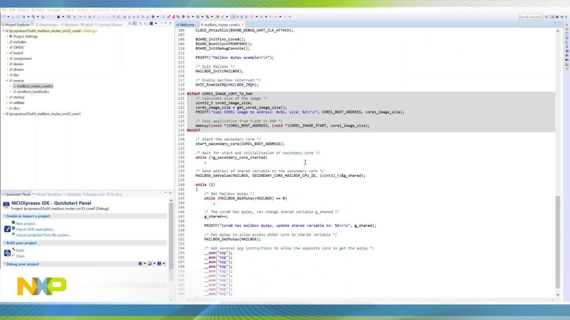Open the Source menu
The width and height of the screenshot is (570, 320).
[x=23, y=10]
